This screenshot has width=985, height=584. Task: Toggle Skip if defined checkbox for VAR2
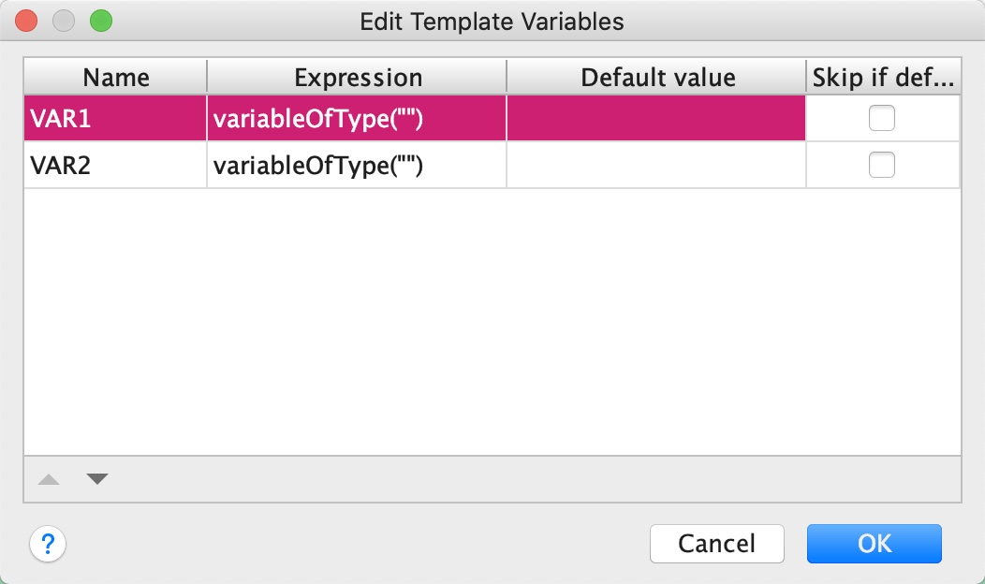881,166
